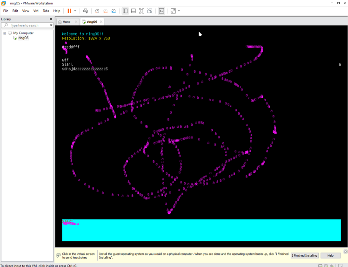Close the ringOS tab
Screen dimensions: 348x267
[101, 22]
